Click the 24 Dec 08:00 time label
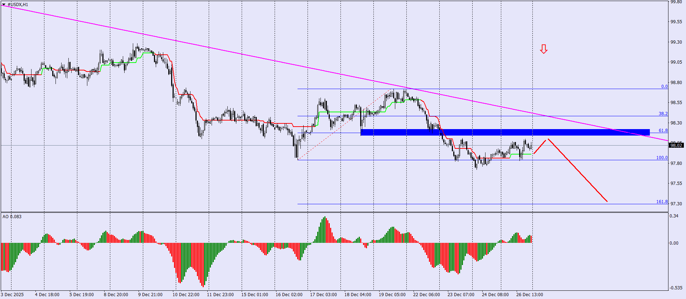The image size is (686, 299). (495, 295)
